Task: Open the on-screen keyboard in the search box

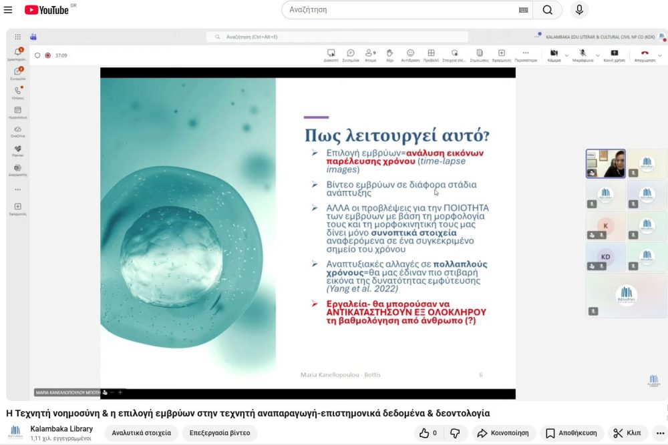Action: click(523, 10)
